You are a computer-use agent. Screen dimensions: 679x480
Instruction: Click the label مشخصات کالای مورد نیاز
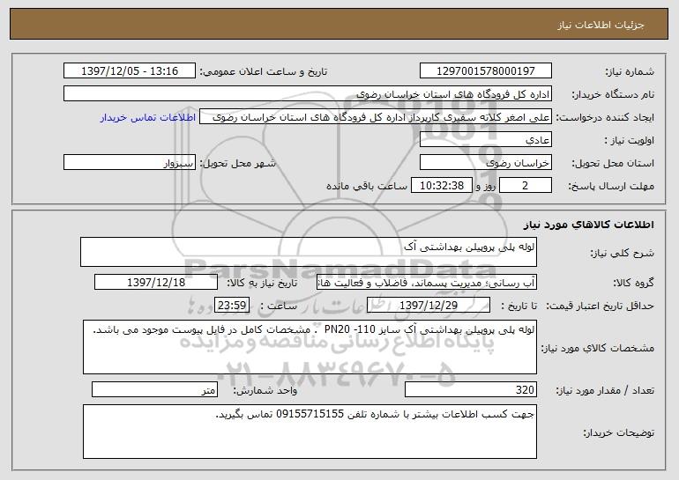(x=598, y=348)
